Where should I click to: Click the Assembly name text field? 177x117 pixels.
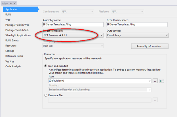[73, 25]
